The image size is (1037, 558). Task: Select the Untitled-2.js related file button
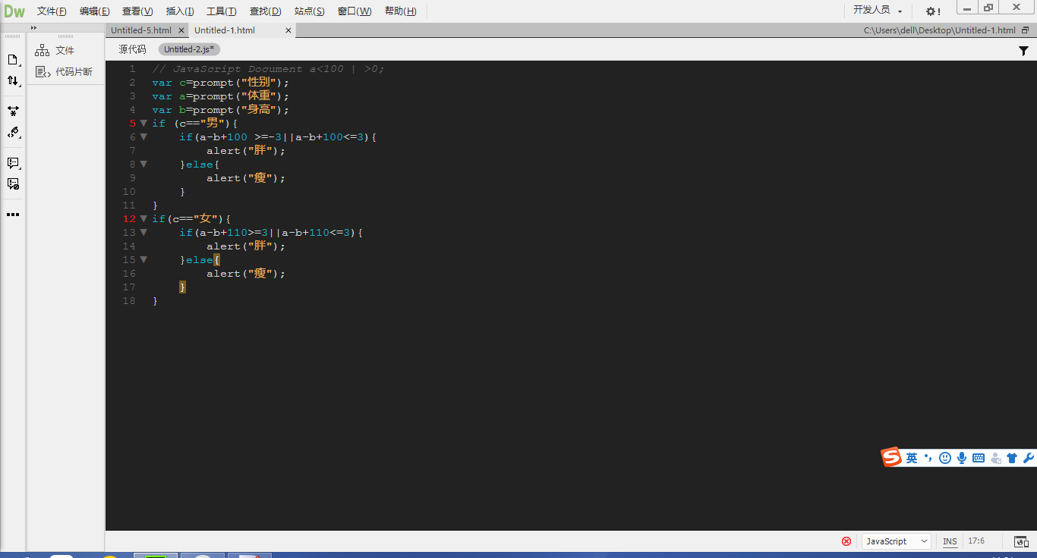point(190,49)
